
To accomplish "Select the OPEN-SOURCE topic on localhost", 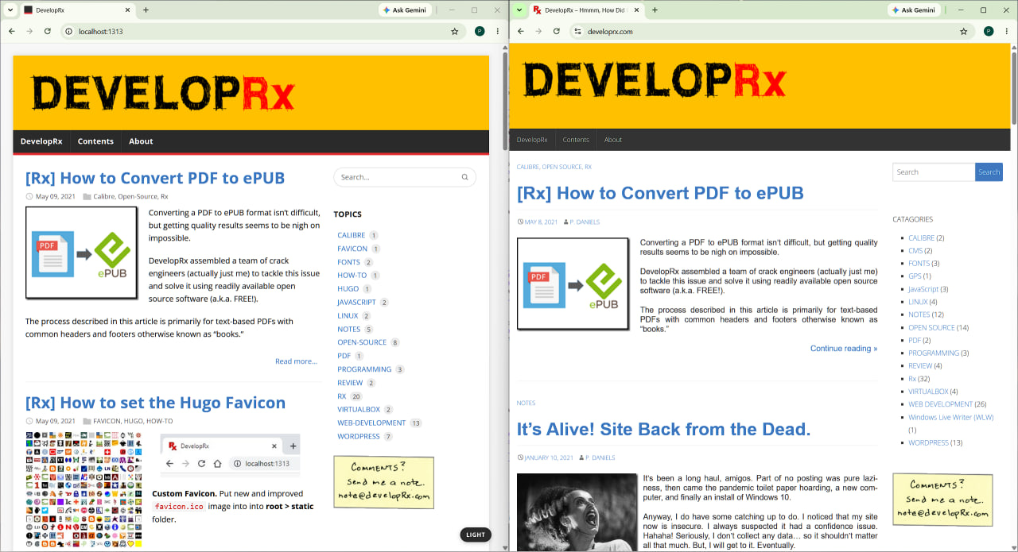I will [x=362, y=342].
